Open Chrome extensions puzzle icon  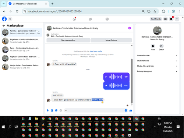[x=164, y=11]
